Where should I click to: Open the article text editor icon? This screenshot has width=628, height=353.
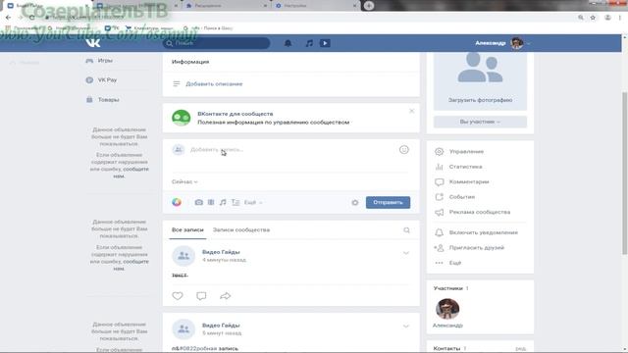point(235,203)
